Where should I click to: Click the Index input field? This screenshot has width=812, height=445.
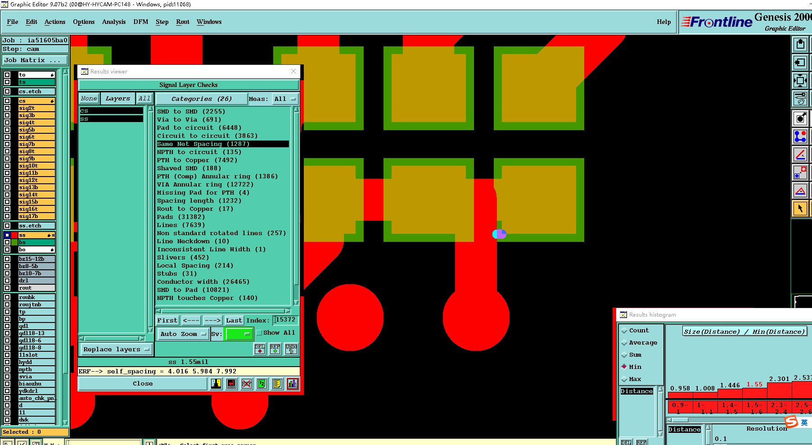(285, 320)
